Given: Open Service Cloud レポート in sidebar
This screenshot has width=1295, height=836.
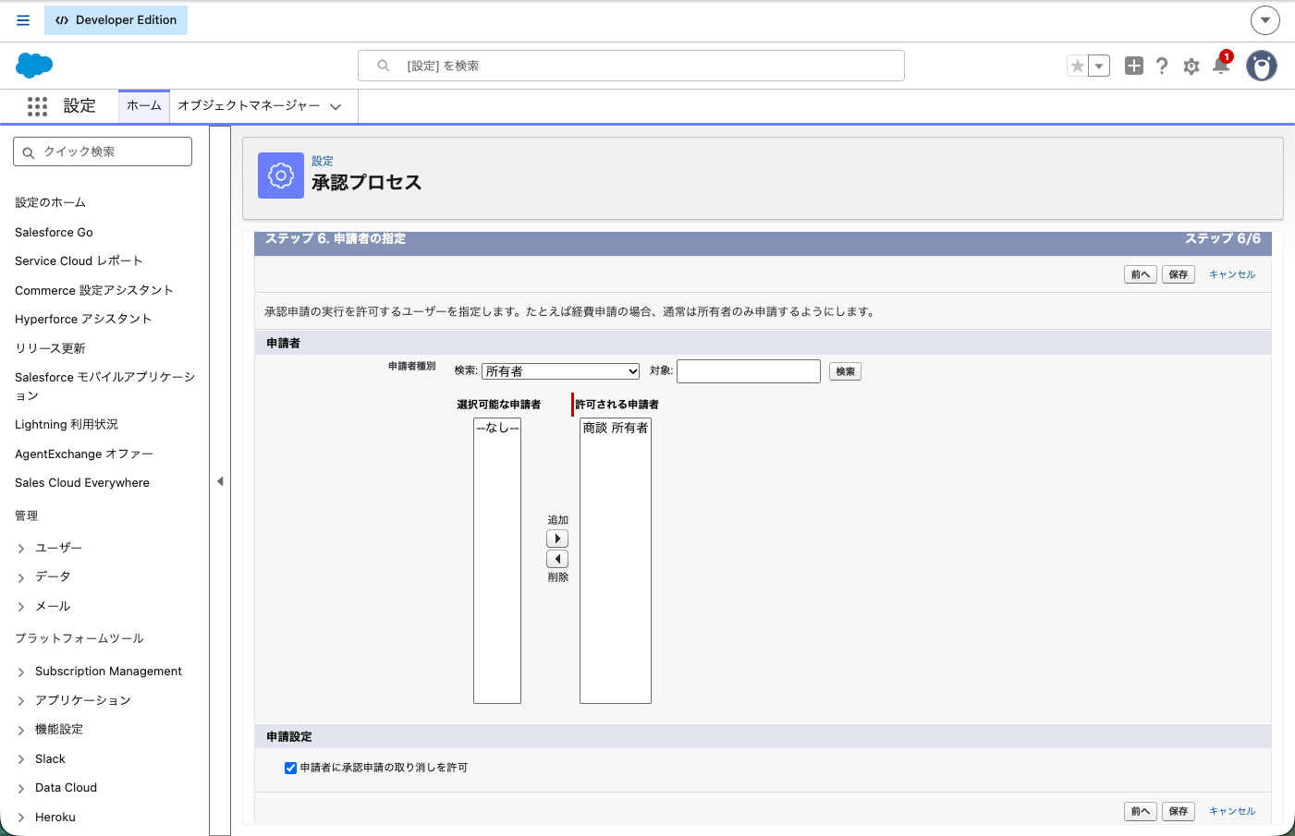Looking at the screenshot, I should coord(79,260).
